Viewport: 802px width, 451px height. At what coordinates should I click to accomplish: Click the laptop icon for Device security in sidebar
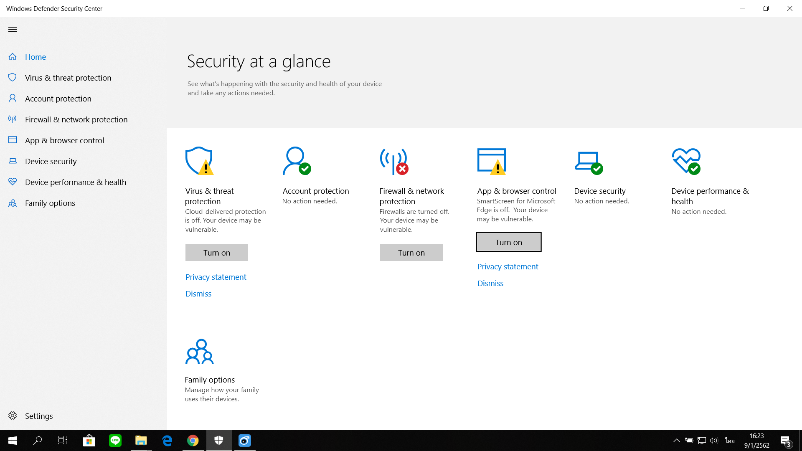pos(13,161)
